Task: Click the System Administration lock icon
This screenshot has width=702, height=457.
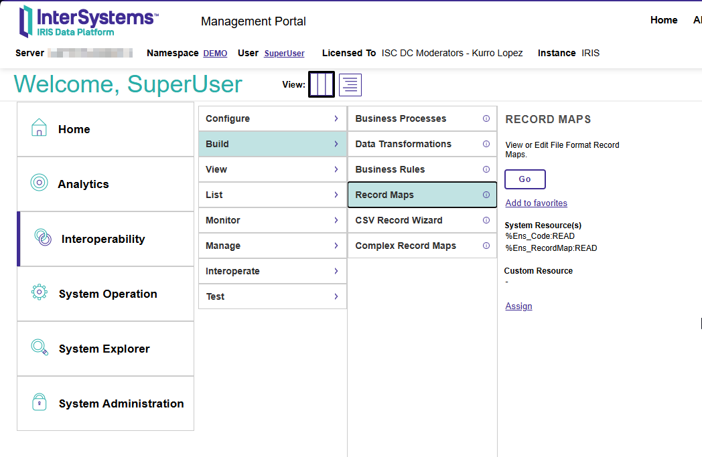Action: 40,403
